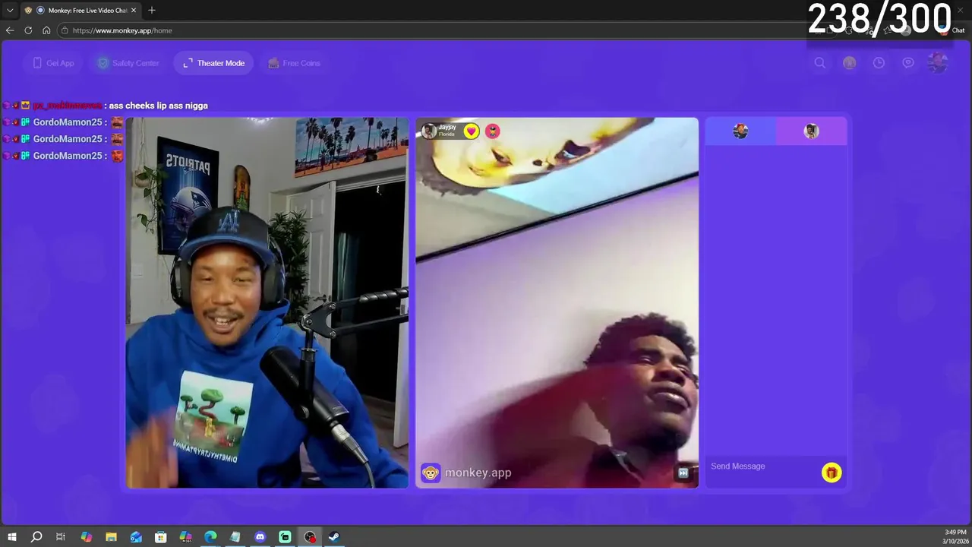972x547 pixels.
Task: Open Windows taskbar search
Action: coord(36,537)
